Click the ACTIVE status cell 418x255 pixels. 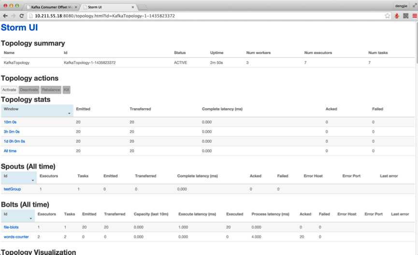point(180,63)
